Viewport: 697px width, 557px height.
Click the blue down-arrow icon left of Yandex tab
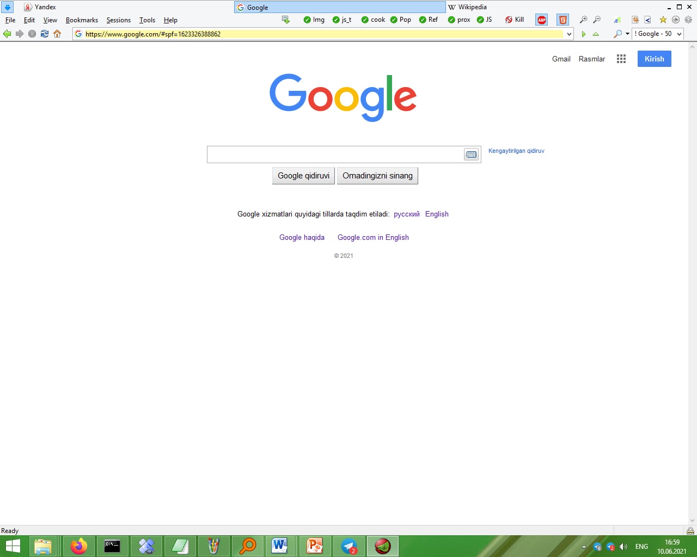pyautogui.click(x=7, y=7)
